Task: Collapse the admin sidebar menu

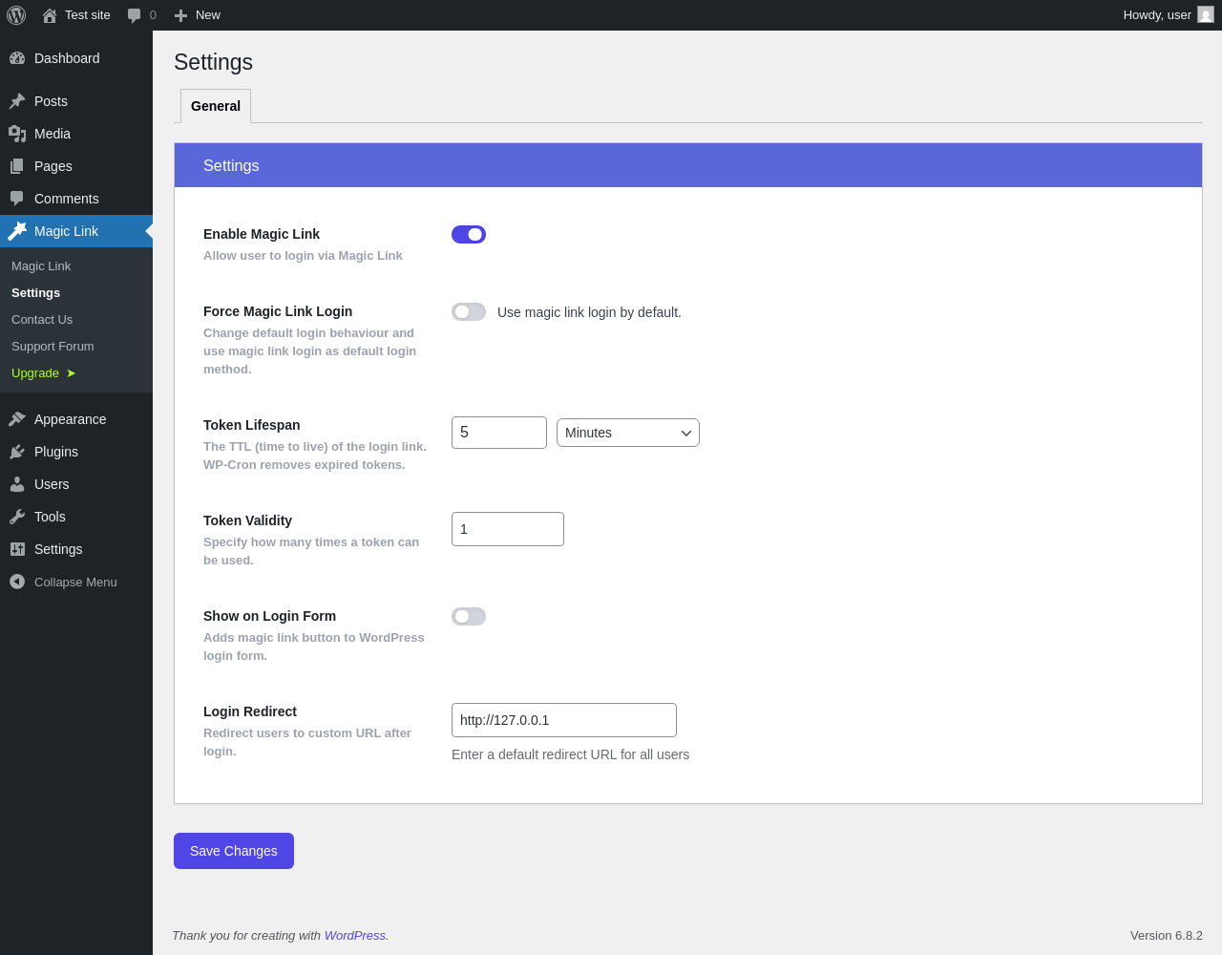Action: (63, 582)
